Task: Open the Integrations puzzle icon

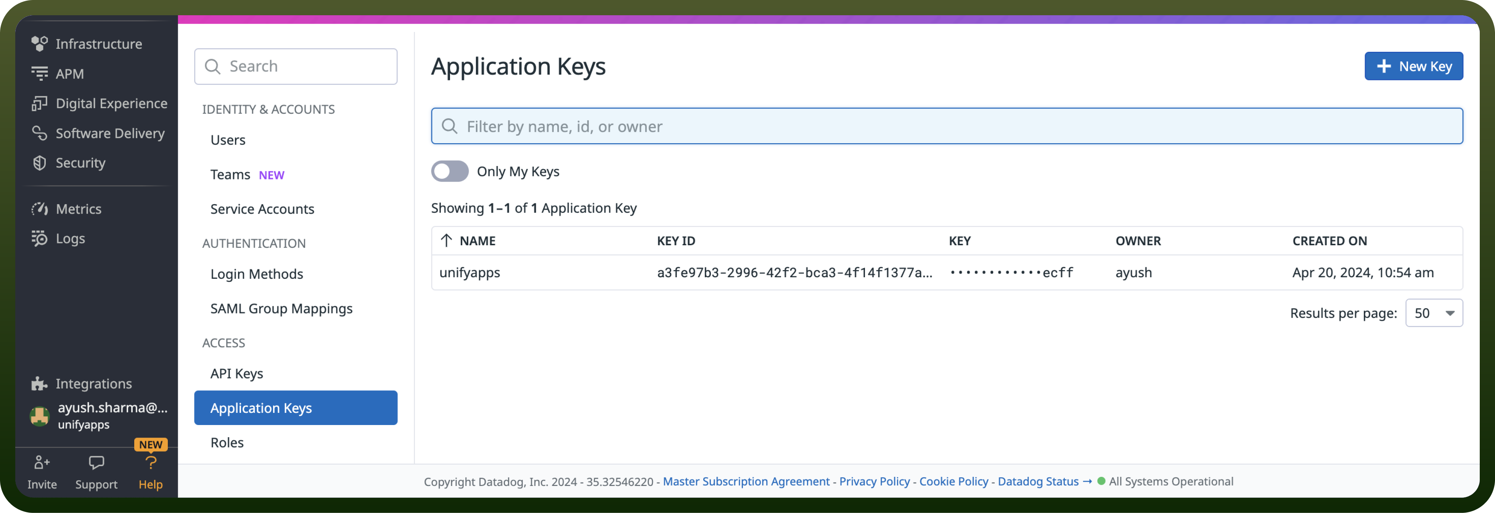Action: point(39,383)
